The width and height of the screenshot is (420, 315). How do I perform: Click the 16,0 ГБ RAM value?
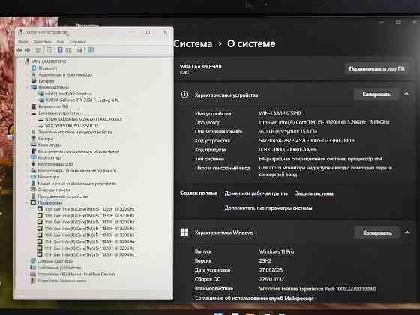coord(288,131)
